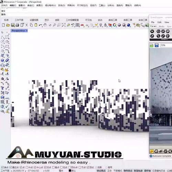
Task: Select the blue Box solid tool
Action: [x=2, y=60]
